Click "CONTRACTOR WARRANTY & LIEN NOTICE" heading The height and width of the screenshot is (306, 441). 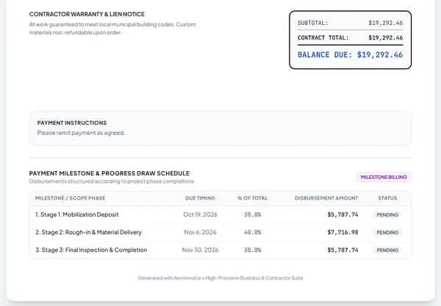click(87, 14)
